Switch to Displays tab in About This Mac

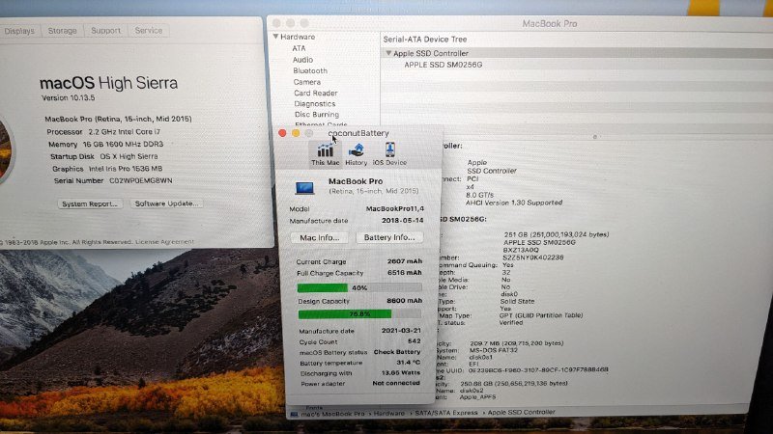pos(19,31)
